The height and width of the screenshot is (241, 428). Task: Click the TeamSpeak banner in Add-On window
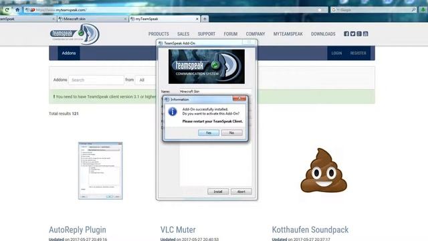[207, 66]
